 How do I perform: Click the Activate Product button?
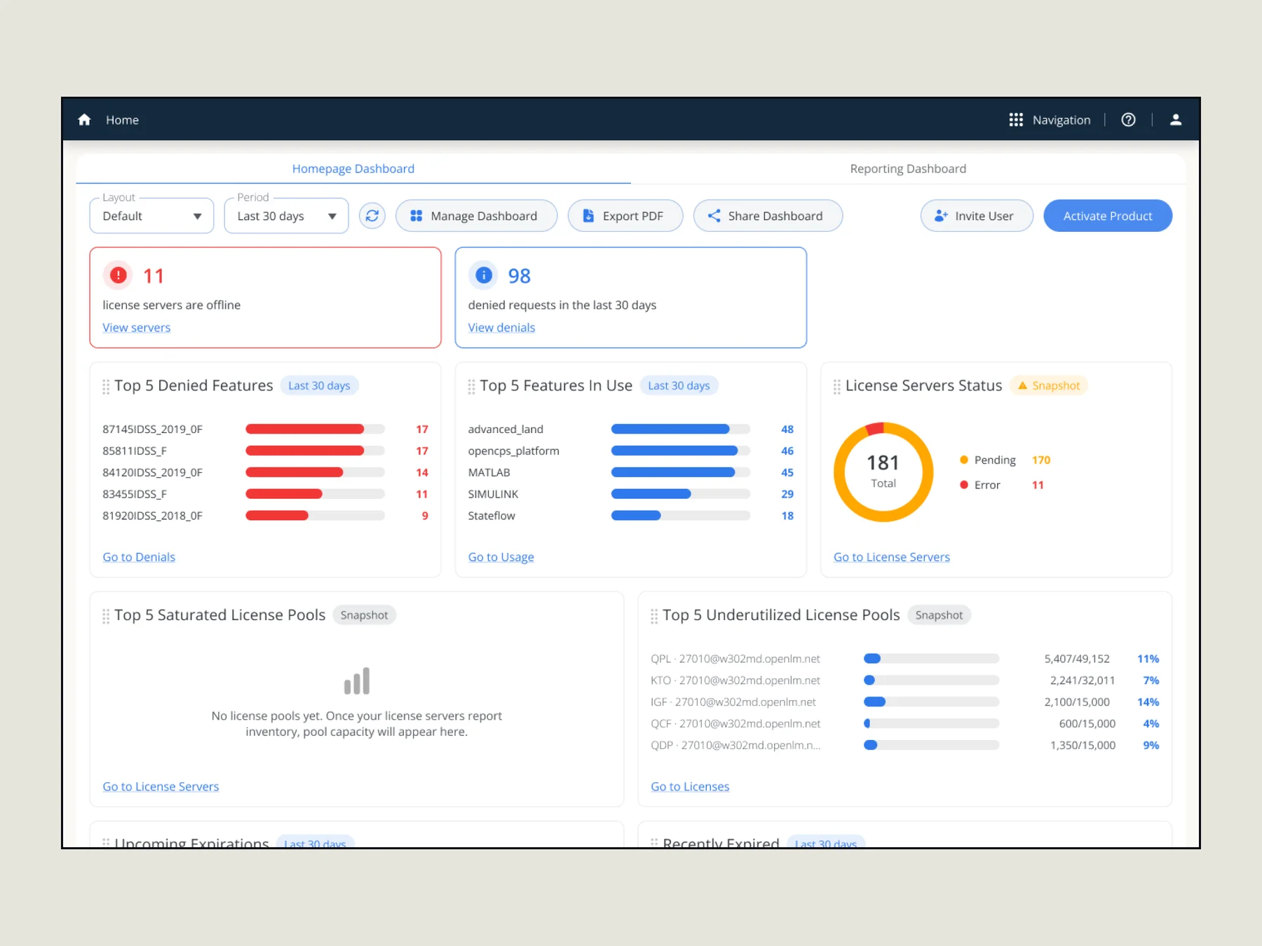[1108, 216]
